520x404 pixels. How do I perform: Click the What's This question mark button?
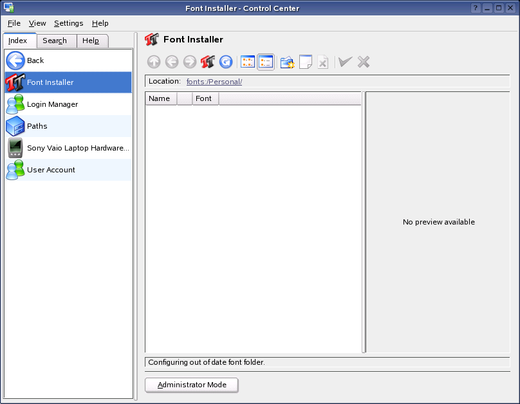coord(475,8)
